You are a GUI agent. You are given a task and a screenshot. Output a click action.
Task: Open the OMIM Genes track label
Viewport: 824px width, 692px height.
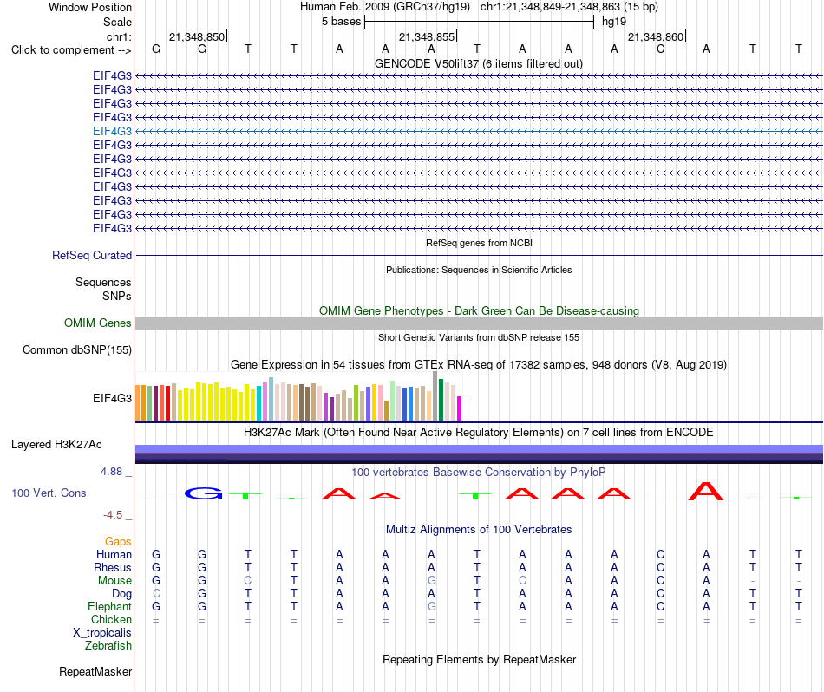pyautogui.click(x=97, y=323)
